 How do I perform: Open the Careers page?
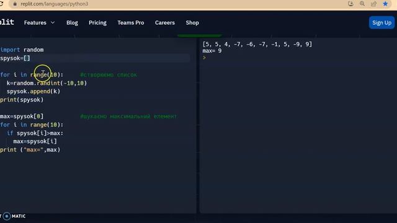(165, 23)
